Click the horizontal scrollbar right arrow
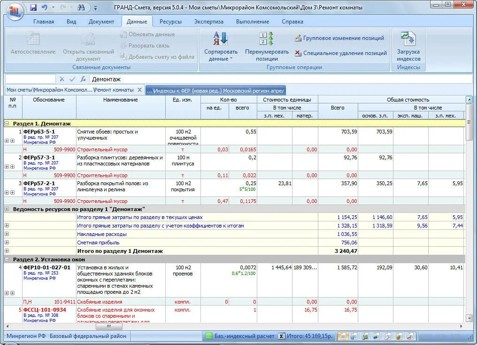Screen dimensions: 477x345 461,326
